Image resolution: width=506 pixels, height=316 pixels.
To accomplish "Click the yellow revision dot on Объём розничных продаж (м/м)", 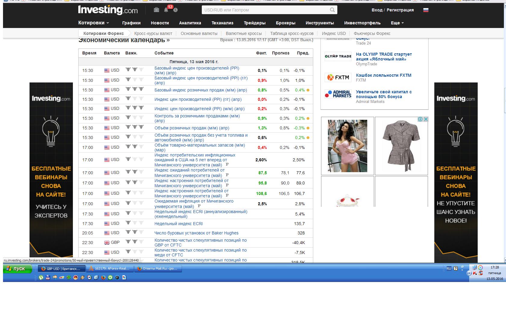I will point(308,128).
